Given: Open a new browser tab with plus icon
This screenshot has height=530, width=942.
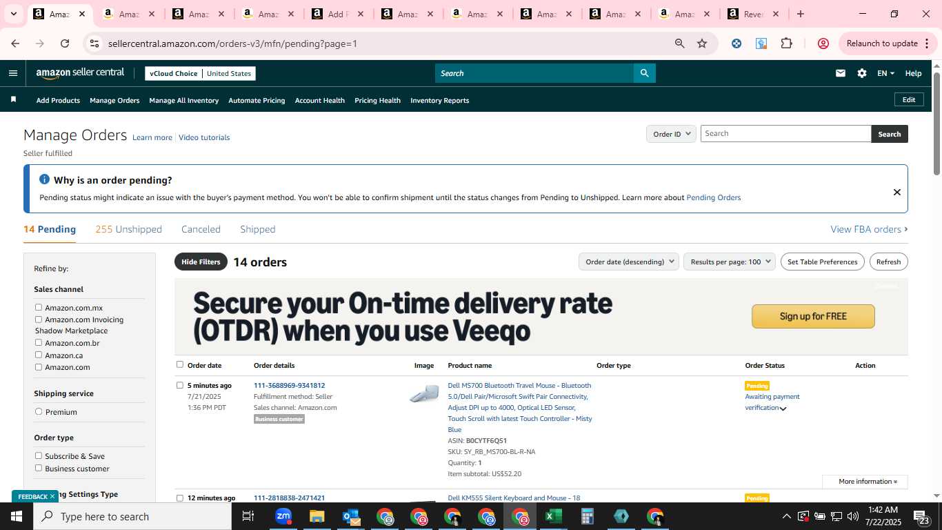Looking at the screenshot, I should coord(800,14).
